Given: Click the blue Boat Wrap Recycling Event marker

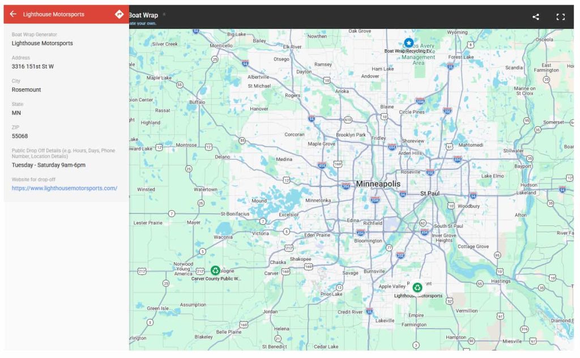Looking at the screenshot, I should click(x=409, y=42).
